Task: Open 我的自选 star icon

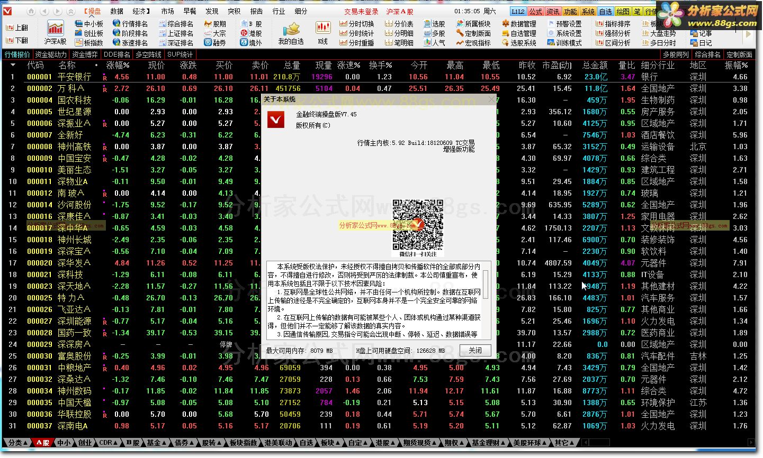Action: pos(291,32)
